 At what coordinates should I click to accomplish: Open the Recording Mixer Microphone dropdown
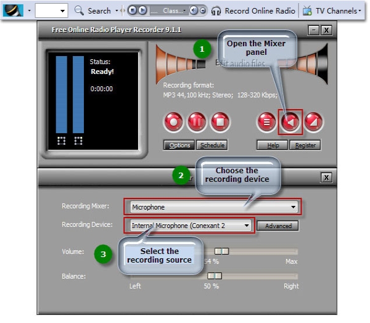(214, 207)
